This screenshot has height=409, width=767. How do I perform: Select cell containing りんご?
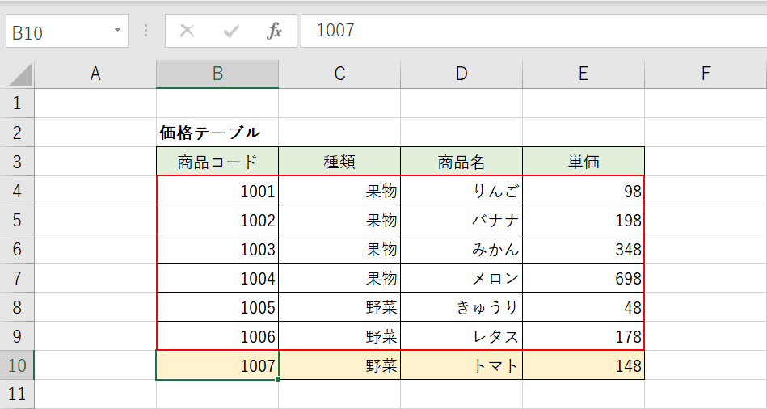point(461,191)
